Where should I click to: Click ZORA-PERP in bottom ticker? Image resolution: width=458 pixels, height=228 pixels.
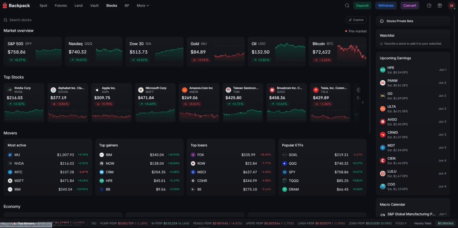pyautogui.click(x=370, y=223)
